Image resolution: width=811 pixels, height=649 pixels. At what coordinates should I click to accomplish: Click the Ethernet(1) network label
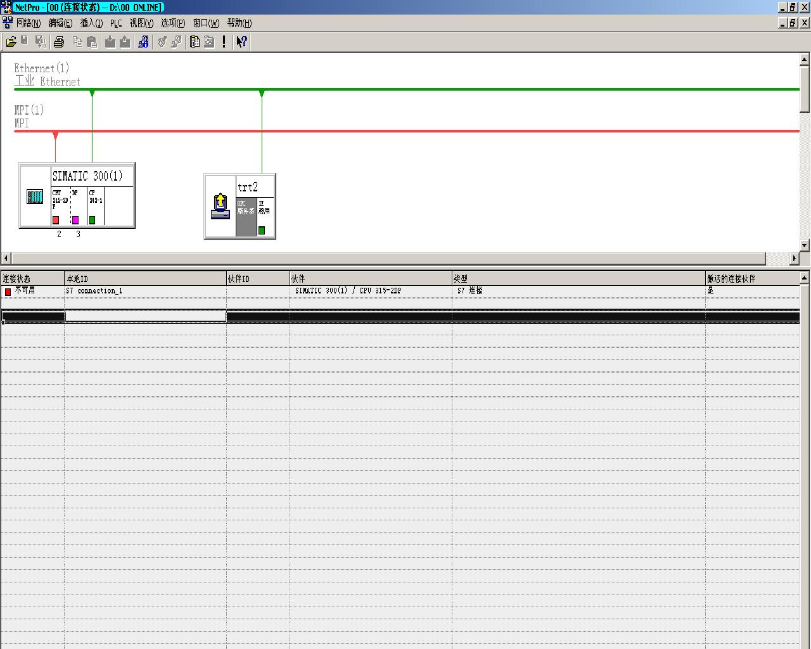(42, 68)
